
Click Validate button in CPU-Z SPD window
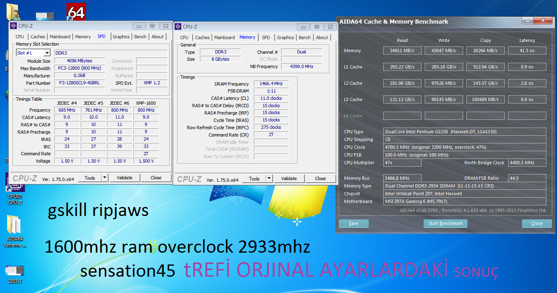[124, 178]
